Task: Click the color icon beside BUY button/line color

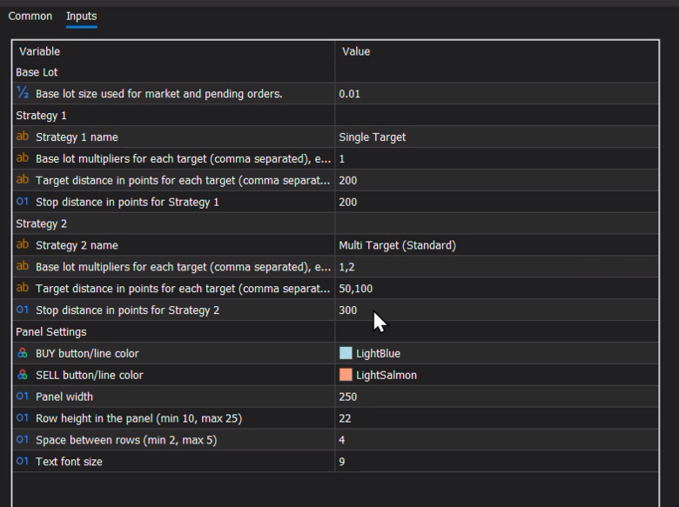Action: (x=23, y=354)
